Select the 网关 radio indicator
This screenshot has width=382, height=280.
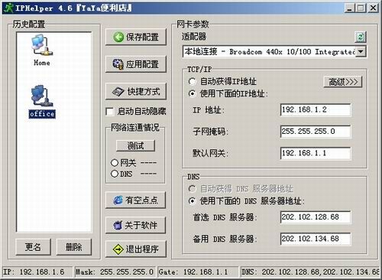[115, 163]
